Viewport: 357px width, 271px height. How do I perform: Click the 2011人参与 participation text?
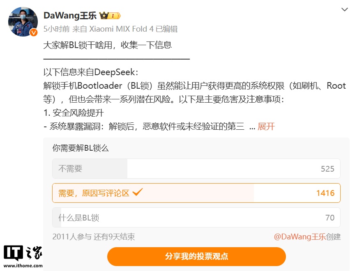pos(72,237)
